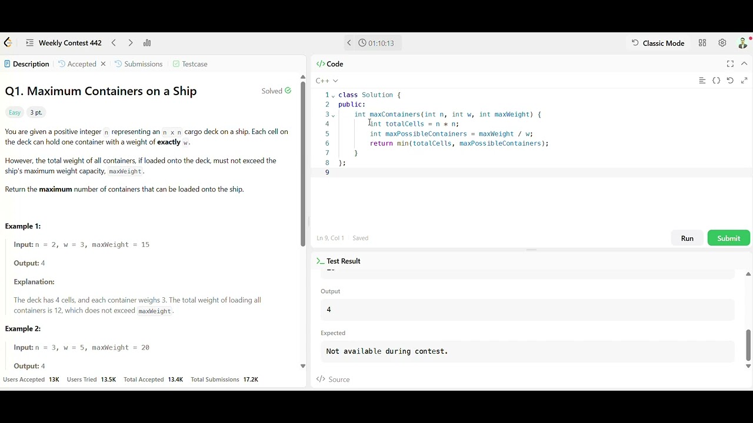Open the Testcase tab

point(190,64)
